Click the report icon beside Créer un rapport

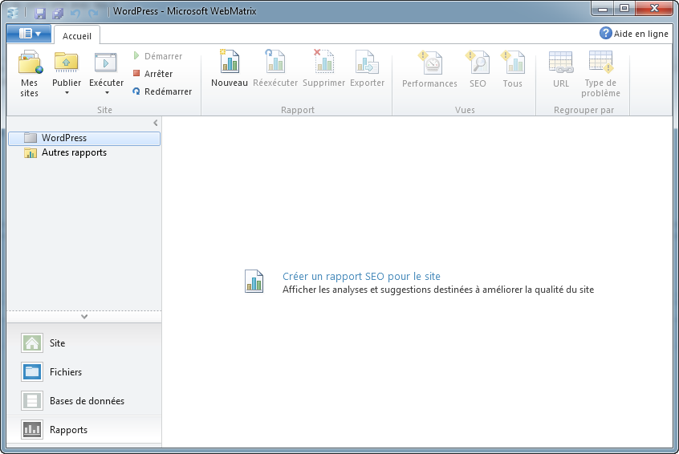coord(254,281)
